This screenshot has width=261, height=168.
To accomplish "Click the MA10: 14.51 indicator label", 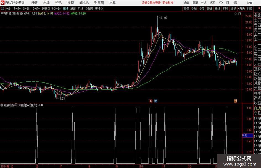I will click(x=46, y=14).
